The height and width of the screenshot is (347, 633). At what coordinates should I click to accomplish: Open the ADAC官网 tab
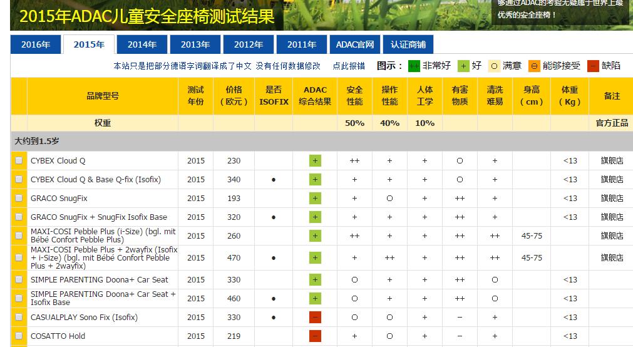[355, 44]
